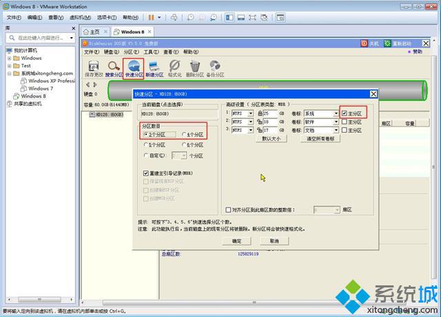441x317 pixels.
Task: Switch to the Home (主页) tab
Action: tap(95, 32)
